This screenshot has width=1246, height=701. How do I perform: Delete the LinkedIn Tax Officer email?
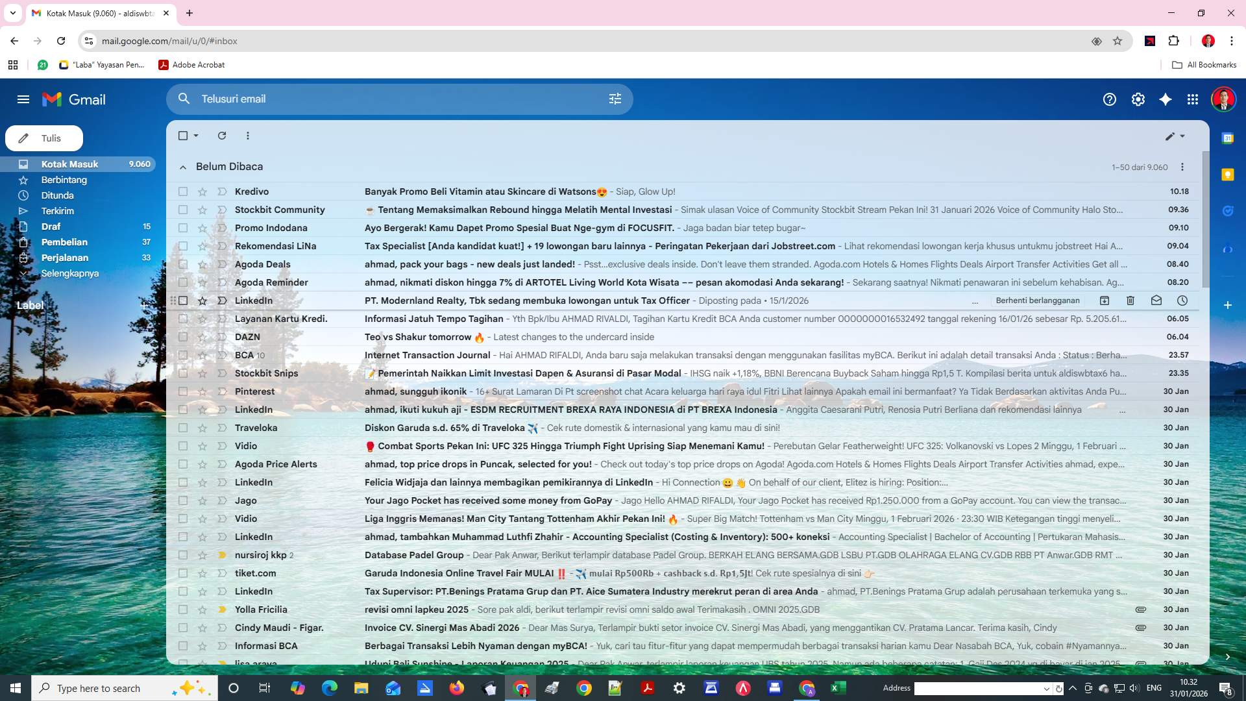click(x=1130, y=301)
